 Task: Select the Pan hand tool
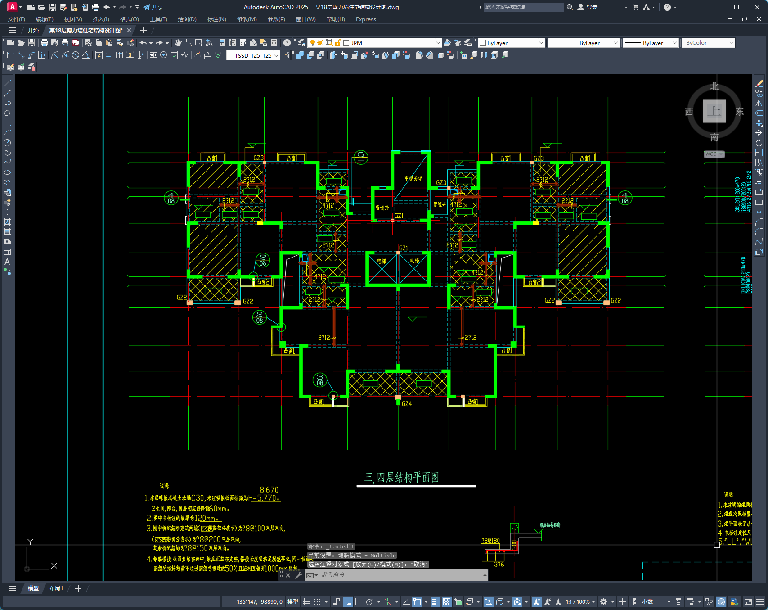[x=178, y=43]
